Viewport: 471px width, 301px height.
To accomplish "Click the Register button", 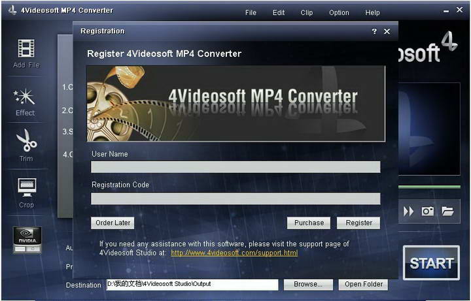I will point(358,223).
